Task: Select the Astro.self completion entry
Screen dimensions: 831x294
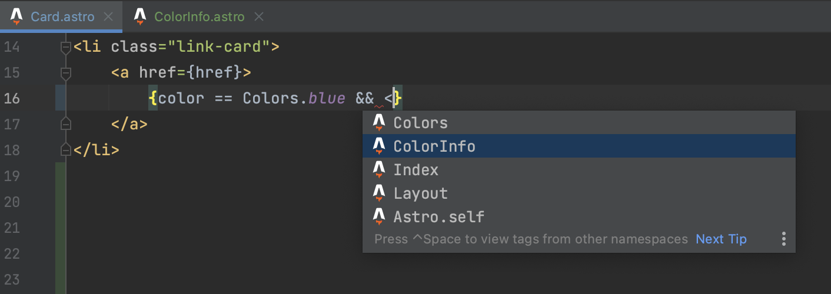Action: pyautogui.click(x=579, y=217)
